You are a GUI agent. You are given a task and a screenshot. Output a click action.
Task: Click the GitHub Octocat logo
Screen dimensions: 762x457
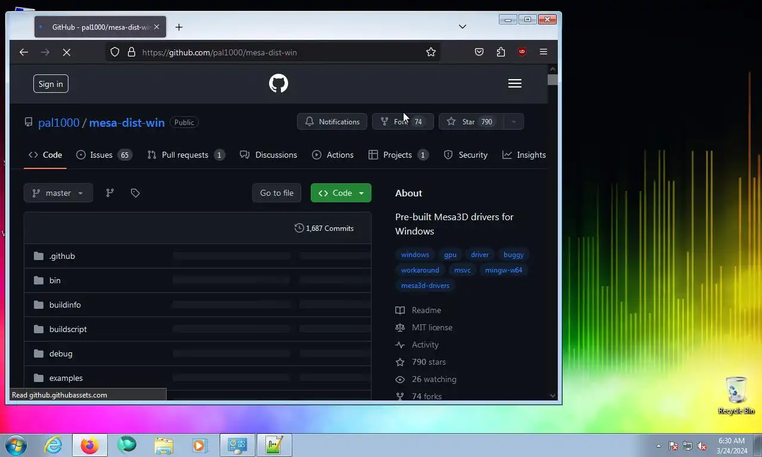coord(279,83)
